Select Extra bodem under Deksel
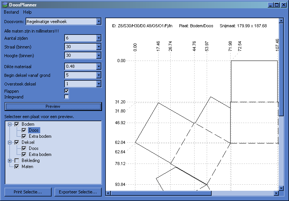This screenshot has width=289, height=201. click(x=40, y=154)
